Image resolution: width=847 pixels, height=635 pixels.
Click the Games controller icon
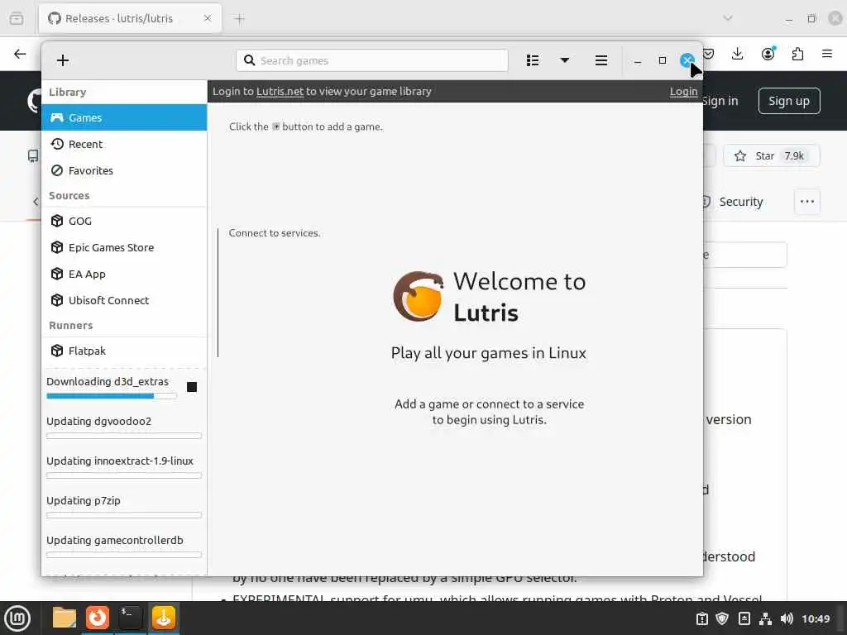tap(57, 117)
